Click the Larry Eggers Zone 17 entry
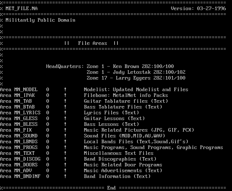The width and height of the screenshot is (232, 191). pyautogui.click(x=136, y=78)
